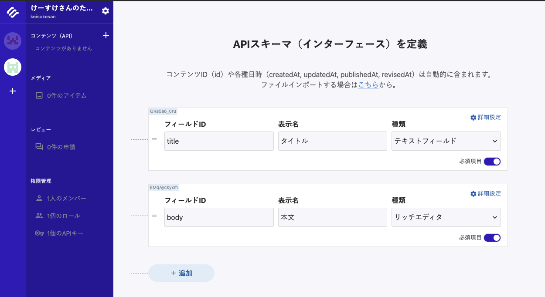Add a new service with plus icon
Viewport: 545px width, 297px height.
pyautogui.click(x=13, y=91)
